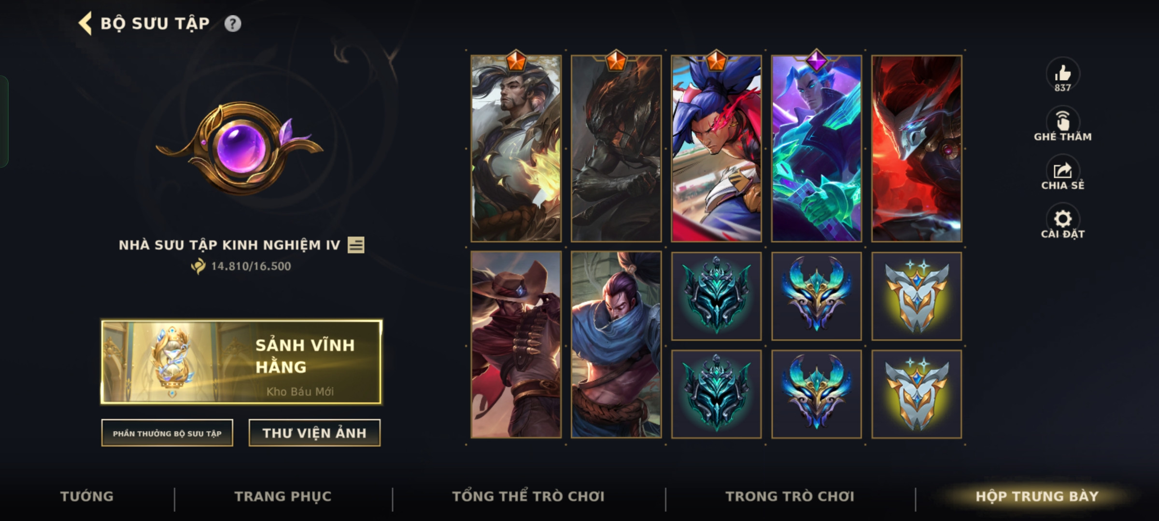Tap the purple orb collector emblem
Viewport: 1159px width, 521px height.
(240, 147)
